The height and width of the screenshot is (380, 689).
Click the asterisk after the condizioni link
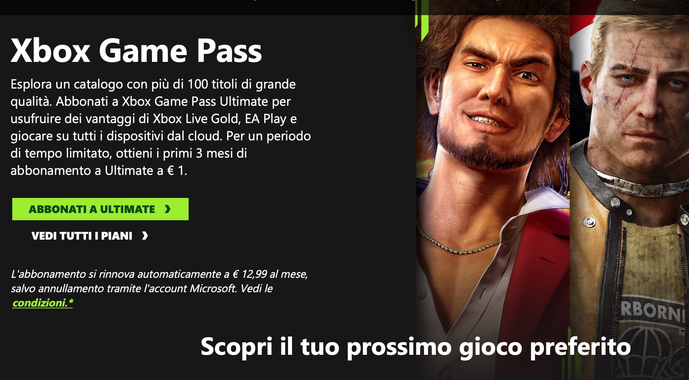pyautogui.click(x=71, y=302)
